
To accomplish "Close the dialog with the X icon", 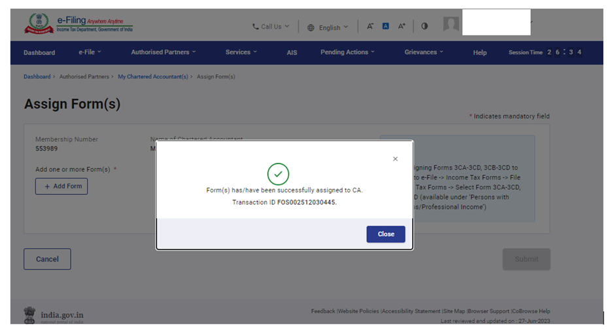I will (x=395, y=159).
